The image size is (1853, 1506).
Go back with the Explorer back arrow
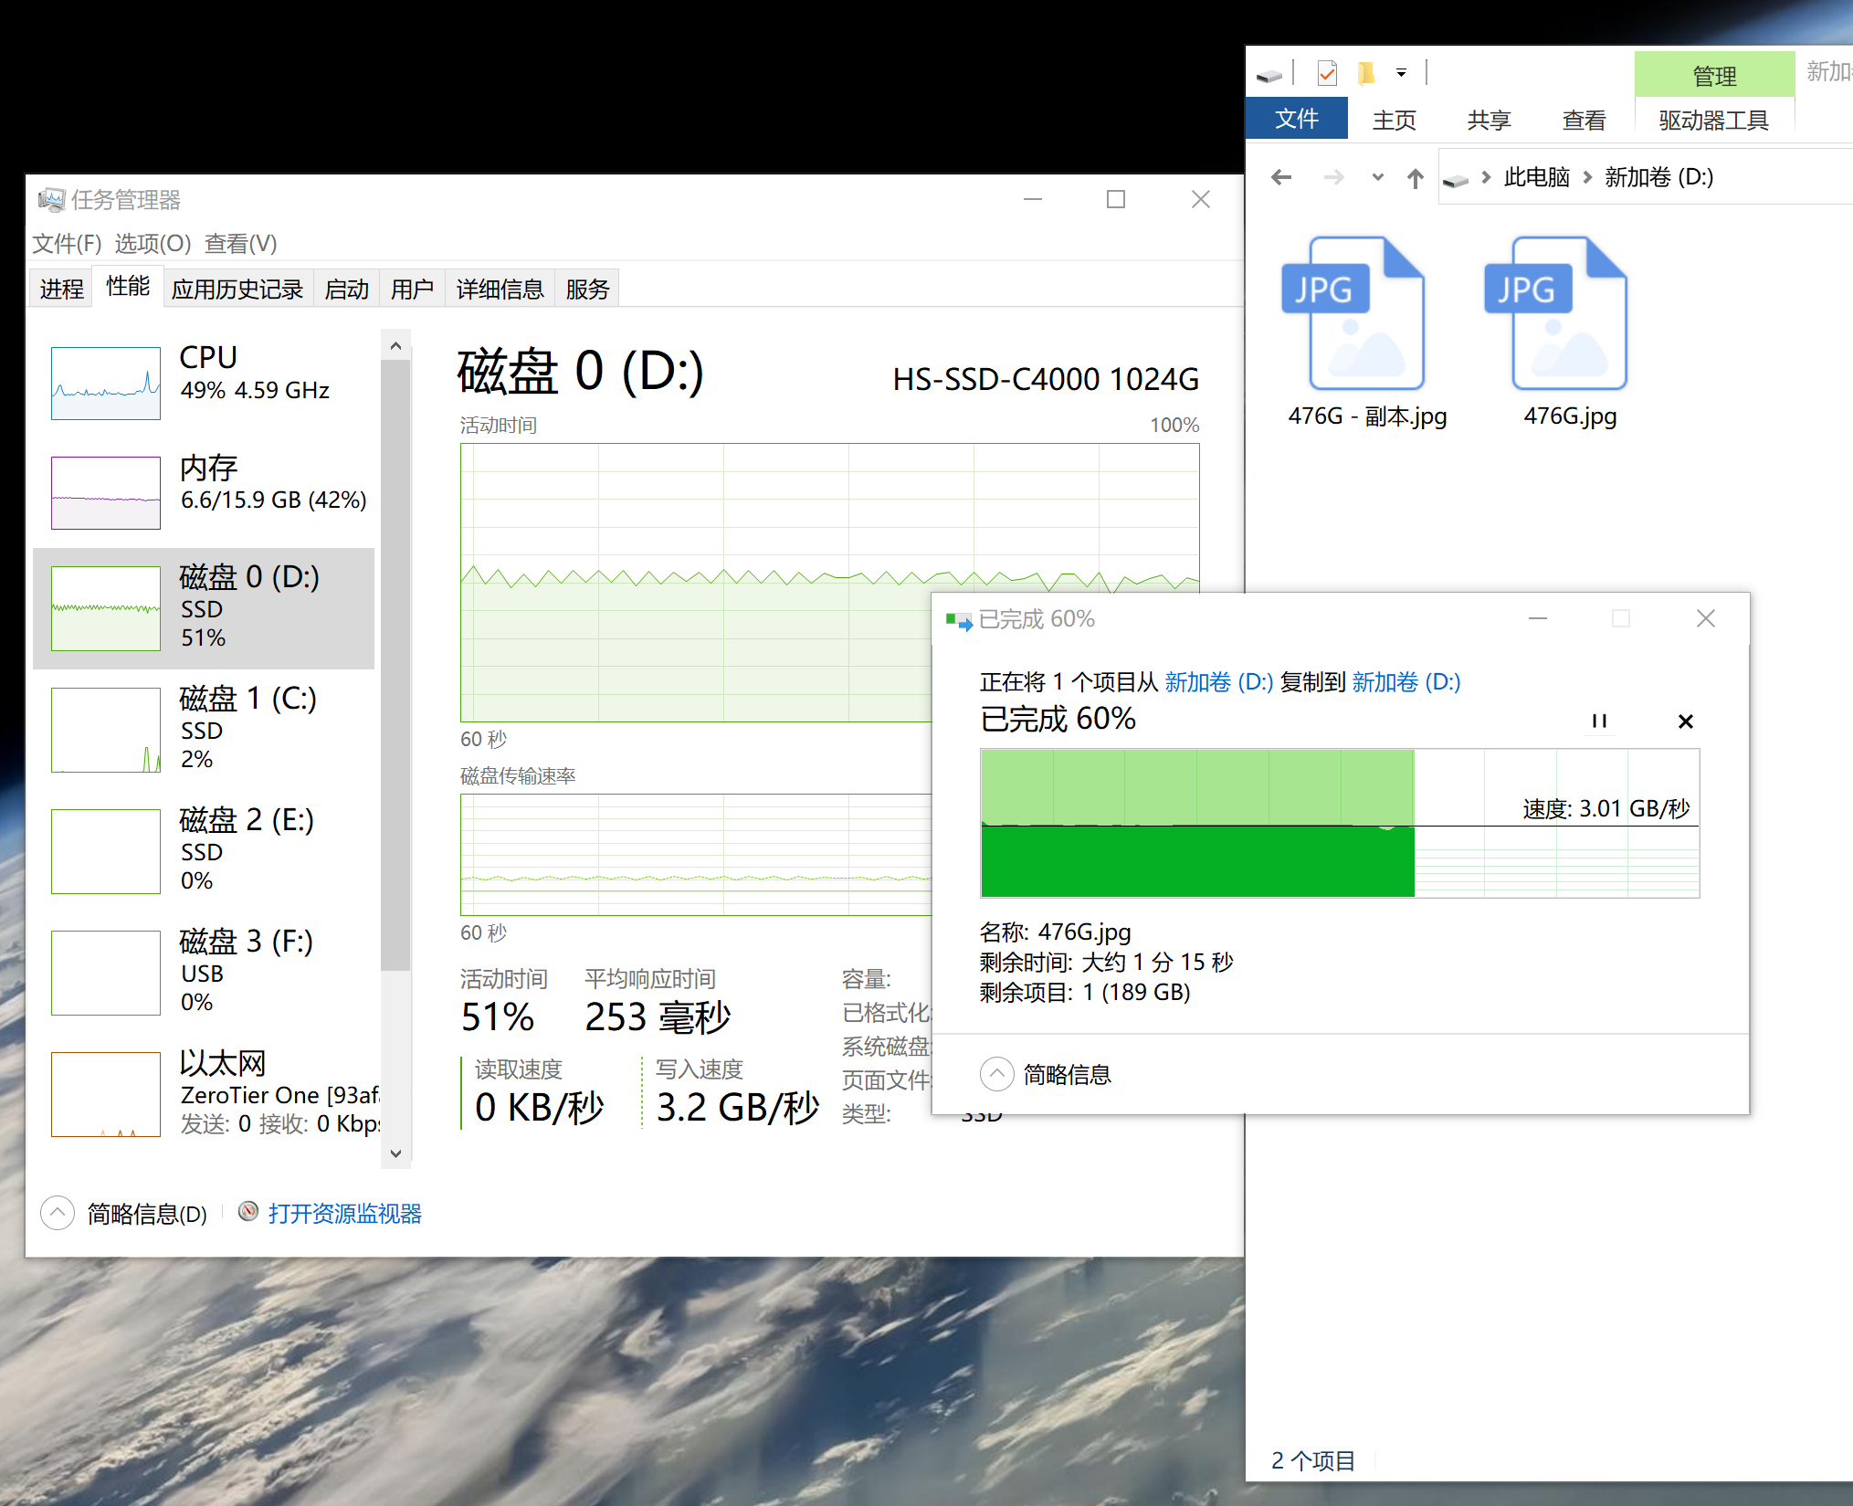[1280, 177]
